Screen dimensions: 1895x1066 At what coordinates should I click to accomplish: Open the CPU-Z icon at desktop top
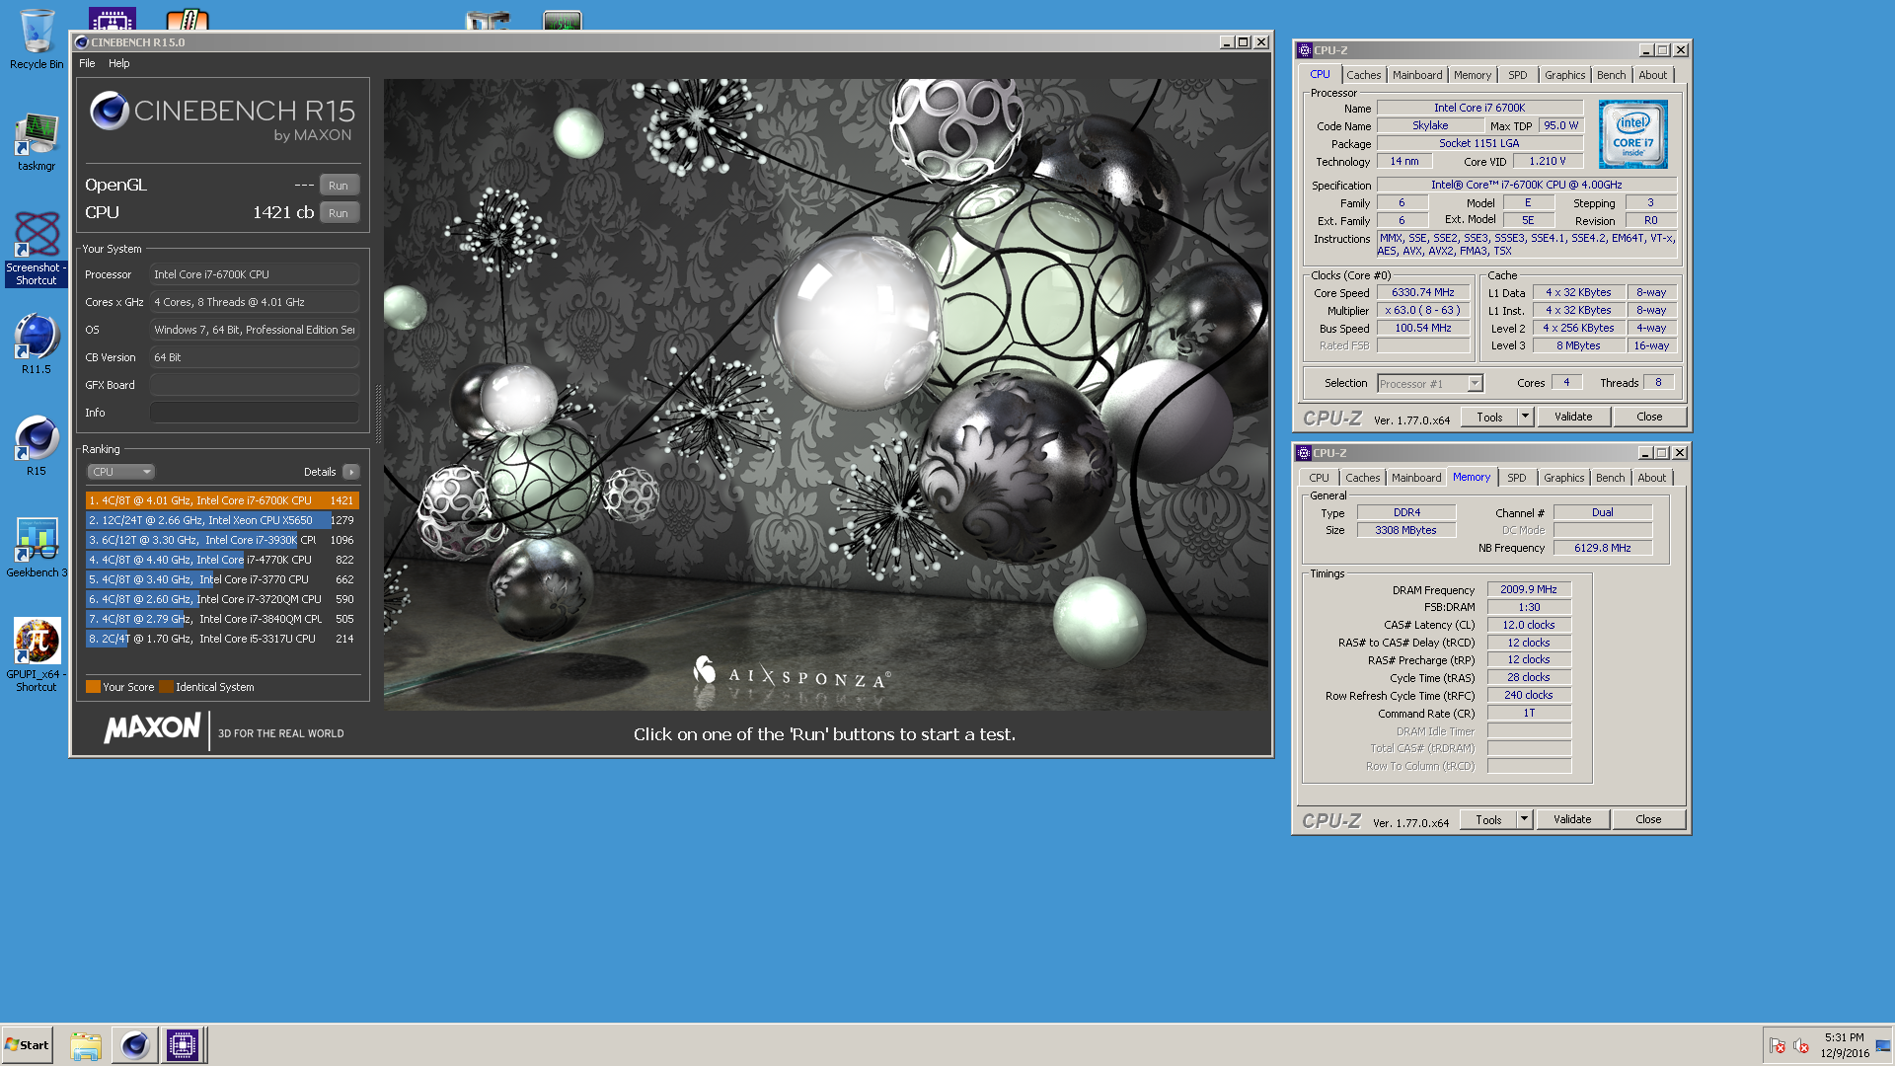(x=112, y=19)
